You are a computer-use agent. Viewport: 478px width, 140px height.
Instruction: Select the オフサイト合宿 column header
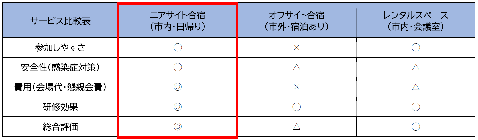tap(296, 21)
